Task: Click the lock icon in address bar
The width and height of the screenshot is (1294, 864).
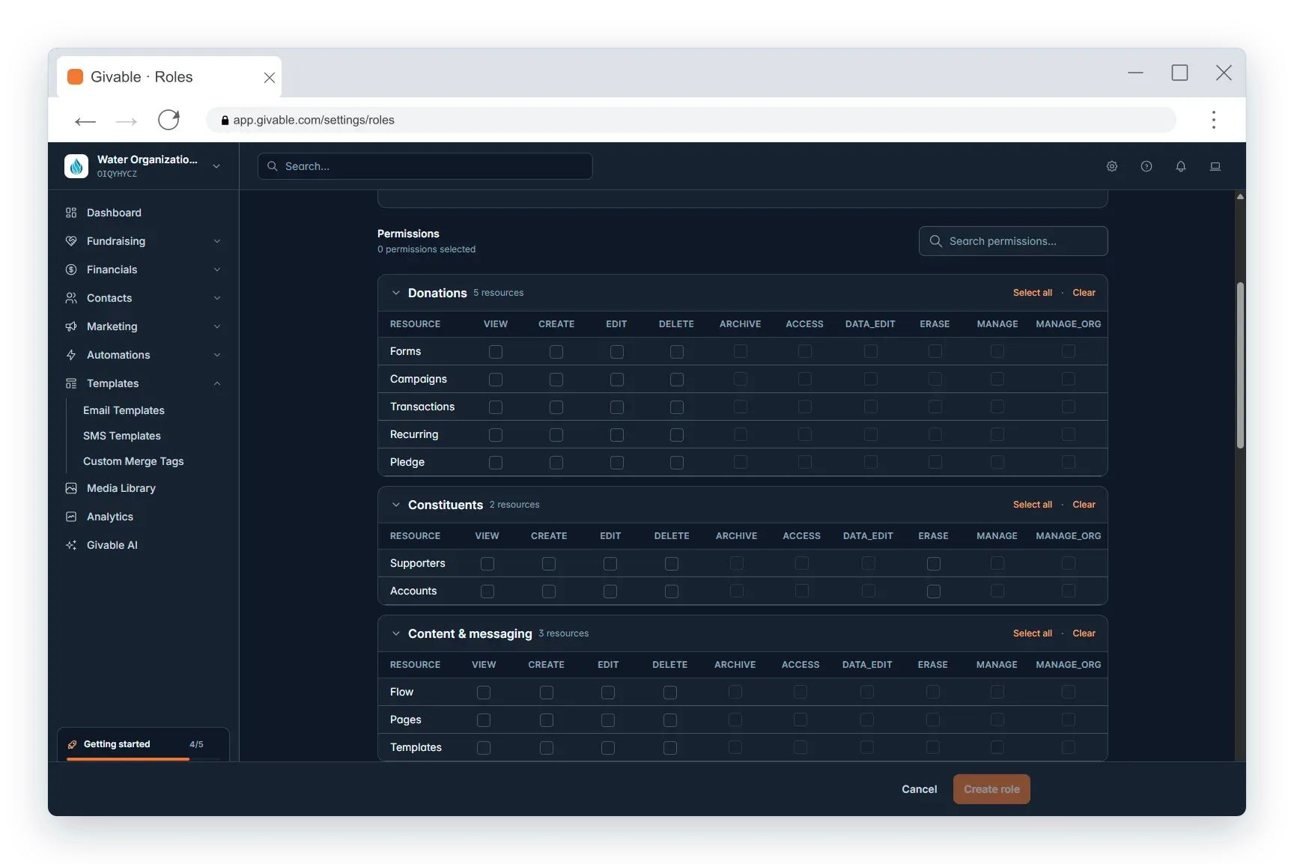Action: coord(225,120)
